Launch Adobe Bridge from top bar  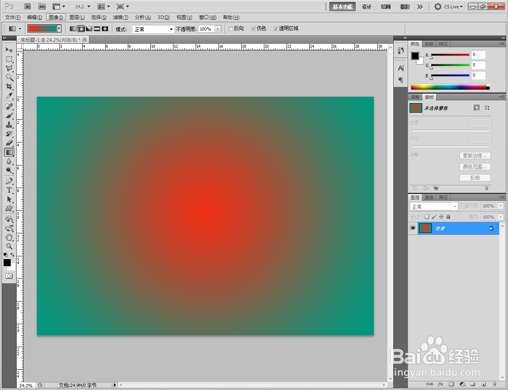click(x=28, y=7)
